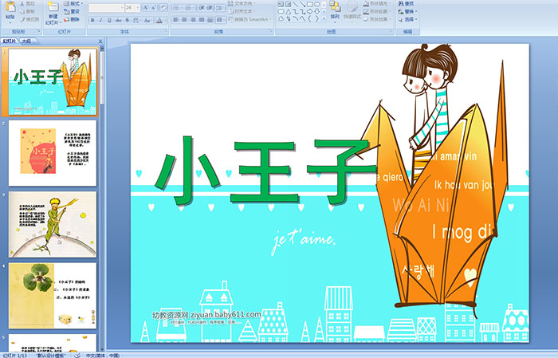Apply the font color (A with bar)

(x=159, y=20)
